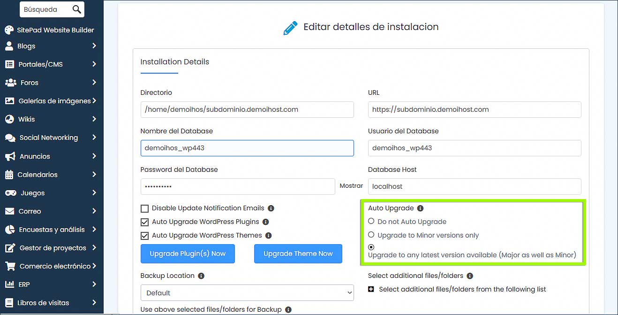Click the Auto Upgrade info icon

420,207
